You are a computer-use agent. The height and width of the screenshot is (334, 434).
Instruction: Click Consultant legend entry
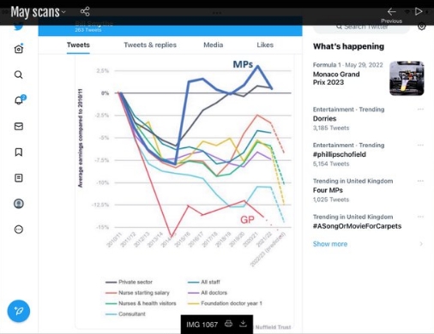coord(125,314)
